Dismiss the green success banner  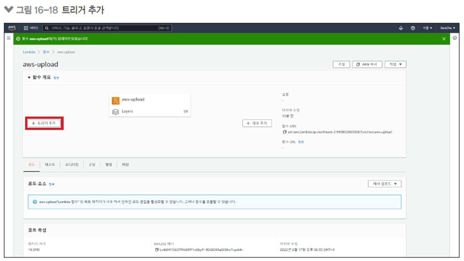click(444, 39)
